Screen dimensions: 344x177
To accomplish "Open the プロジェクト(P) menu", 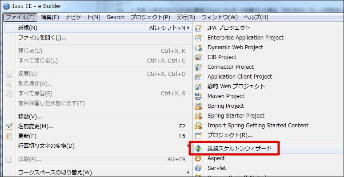I will [x=150, y=17].
